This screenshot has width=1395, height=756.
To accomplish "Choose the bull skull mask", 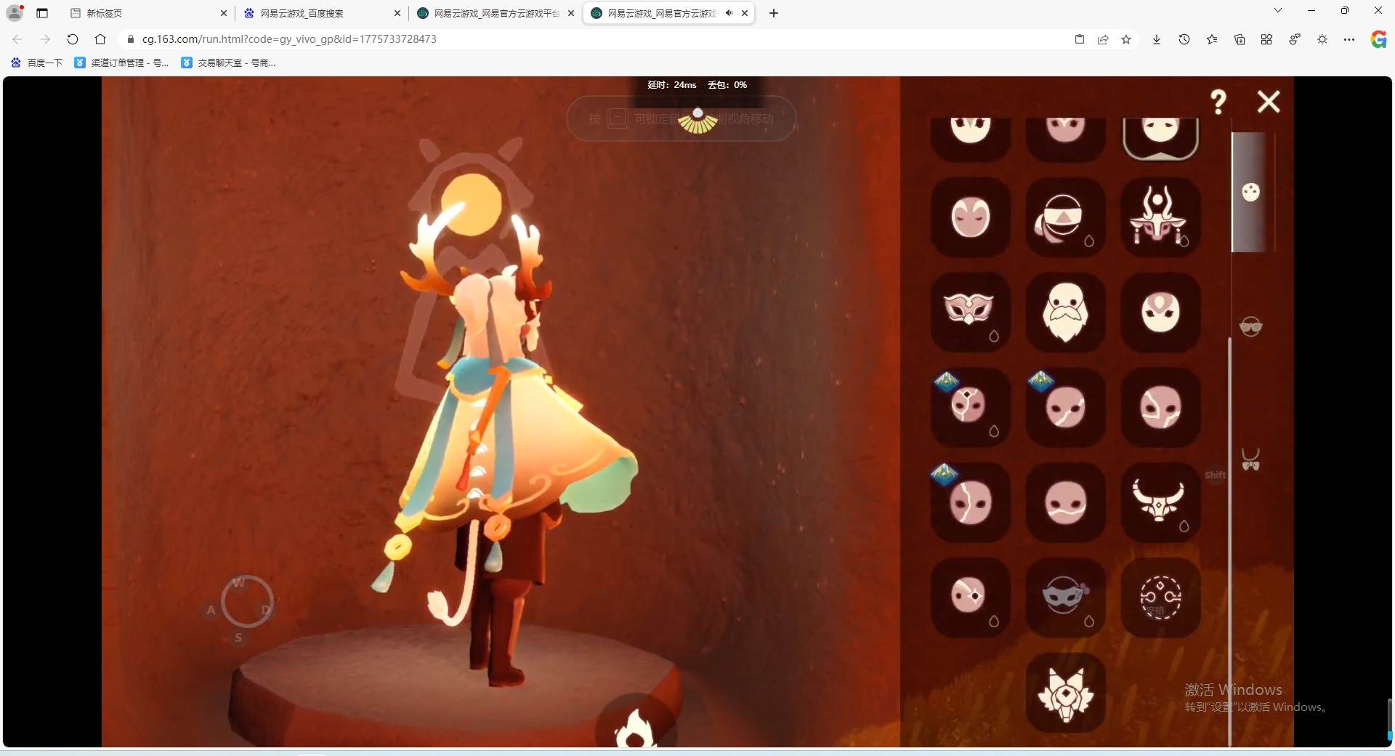I will point(1160,502).
